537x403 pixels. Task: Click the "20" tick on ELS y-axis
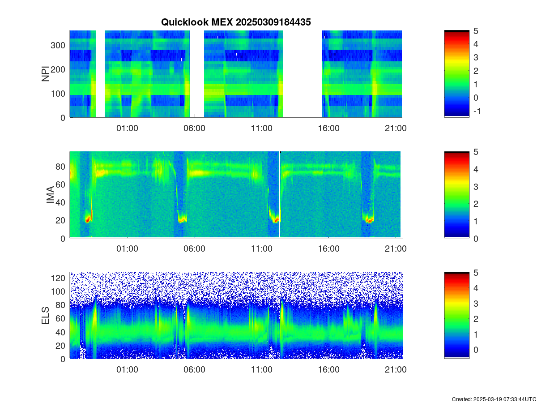pos(61,345)
